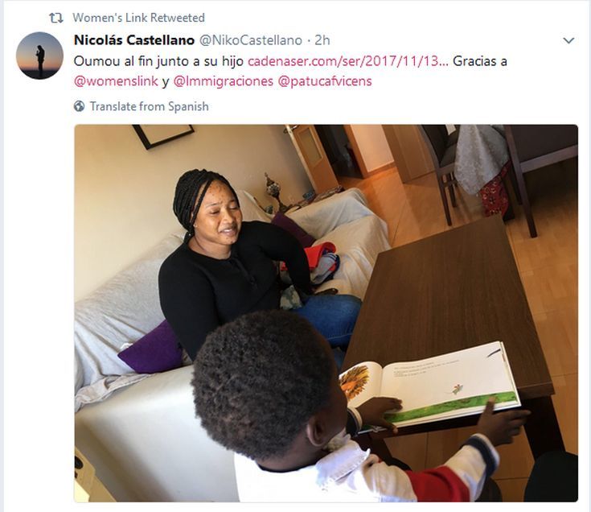The image size is (591, 512).
Task: Click the 'Gracias a' tweet text
Action: (x=480, y=61)
